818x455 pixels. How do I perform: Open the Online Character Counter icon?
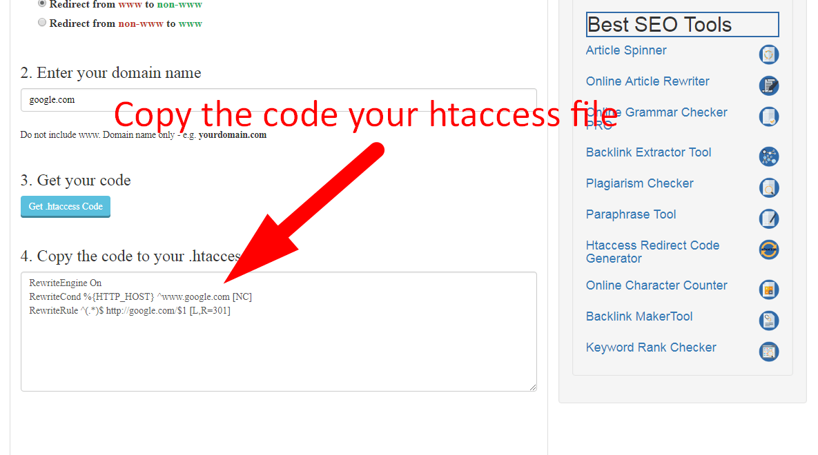(768, 290)
